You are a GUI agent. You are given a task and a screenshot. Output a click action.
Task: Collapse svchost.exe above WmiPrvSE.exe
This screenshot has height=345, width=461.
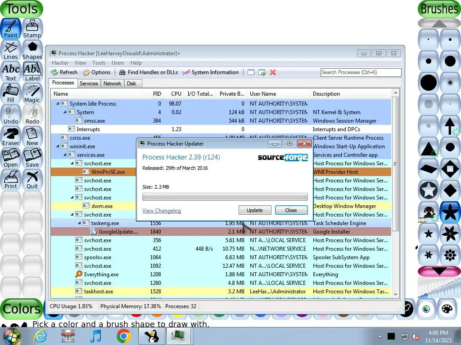(x=72, y=163)
